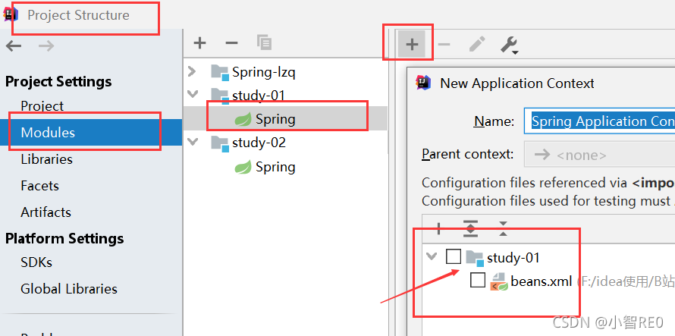Open Libraries settings
Image resolution: width=675 pixels, height=336 pixels.
coord(46,159)
